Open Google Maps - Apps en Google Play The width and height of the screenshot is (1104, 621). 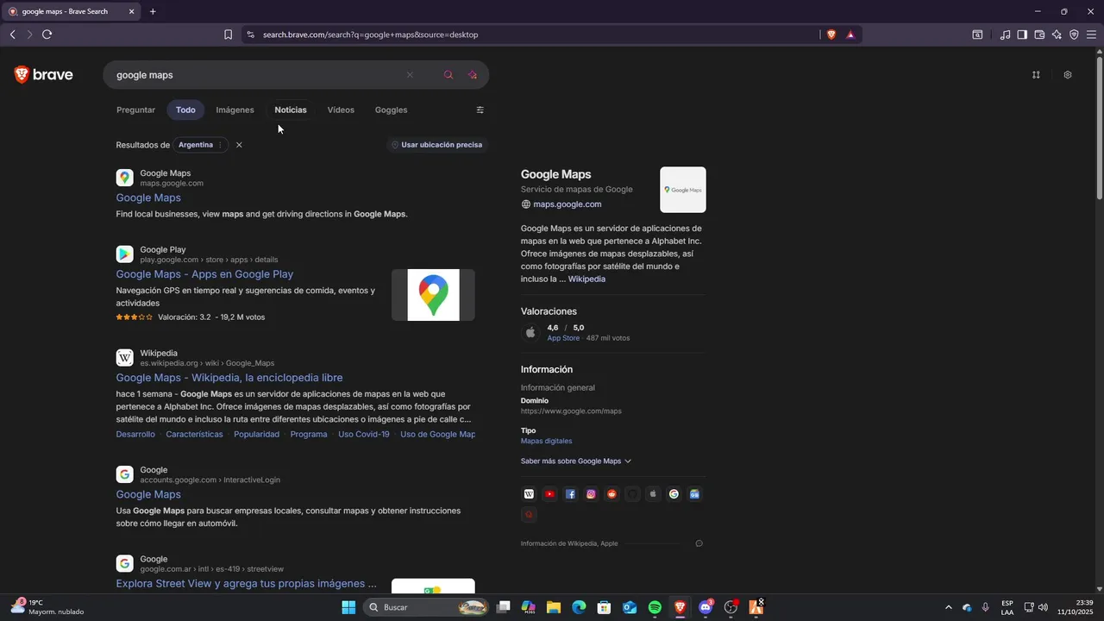204,274
